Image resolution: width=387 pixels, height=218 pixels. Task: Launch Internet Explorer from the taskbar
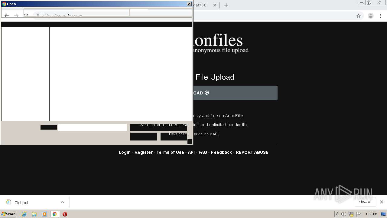pos(24,214)
